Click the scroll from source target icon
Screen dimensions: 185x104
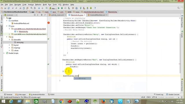click(35, 15)
